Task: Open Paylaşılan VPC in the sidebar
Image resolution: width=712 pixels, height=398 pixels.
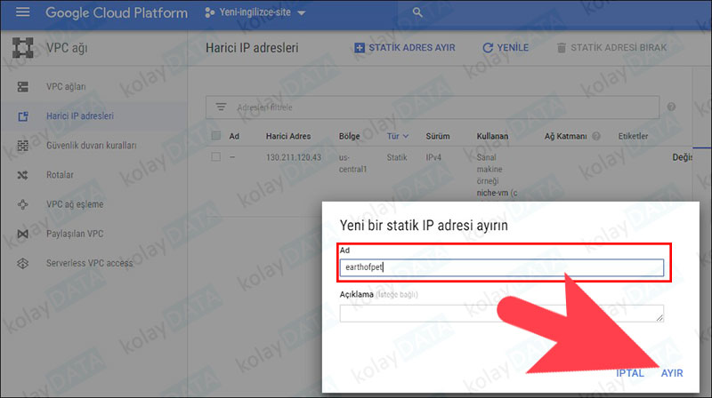Action: pyautogui.click(x=75, y=234)
